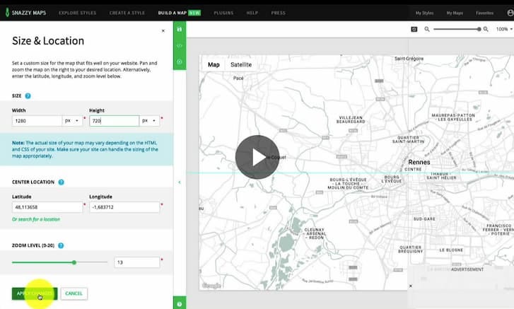Click Apply Changes button
This screenshot has width=514, height=309.
(35, 293)
